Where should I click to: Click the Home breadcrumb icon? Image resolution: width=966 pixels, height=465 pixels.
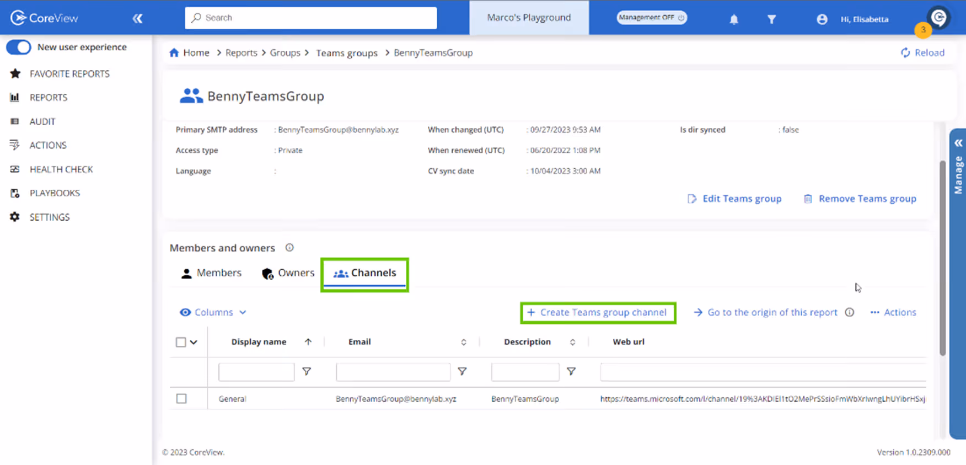tap(174, 52)
